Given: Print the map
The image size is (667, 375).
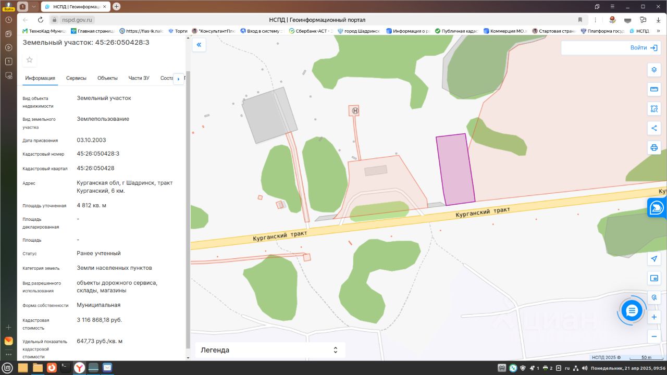Looking at the screenshot, I should [x=654, y=147].
